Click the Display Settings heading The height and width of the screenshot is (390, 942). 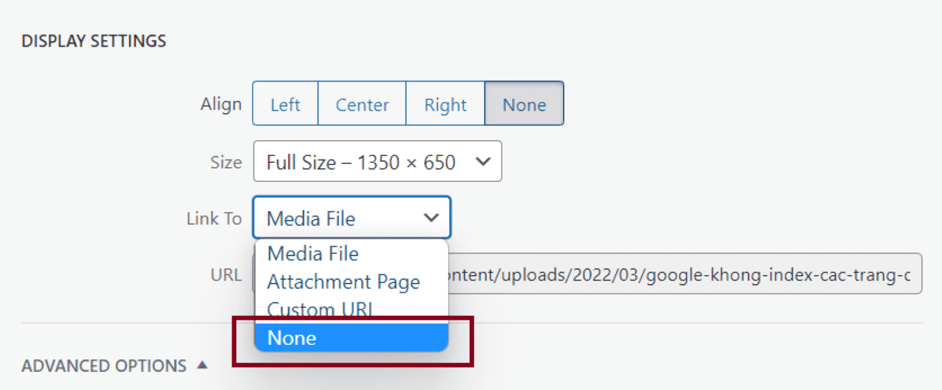click(94, 41)
